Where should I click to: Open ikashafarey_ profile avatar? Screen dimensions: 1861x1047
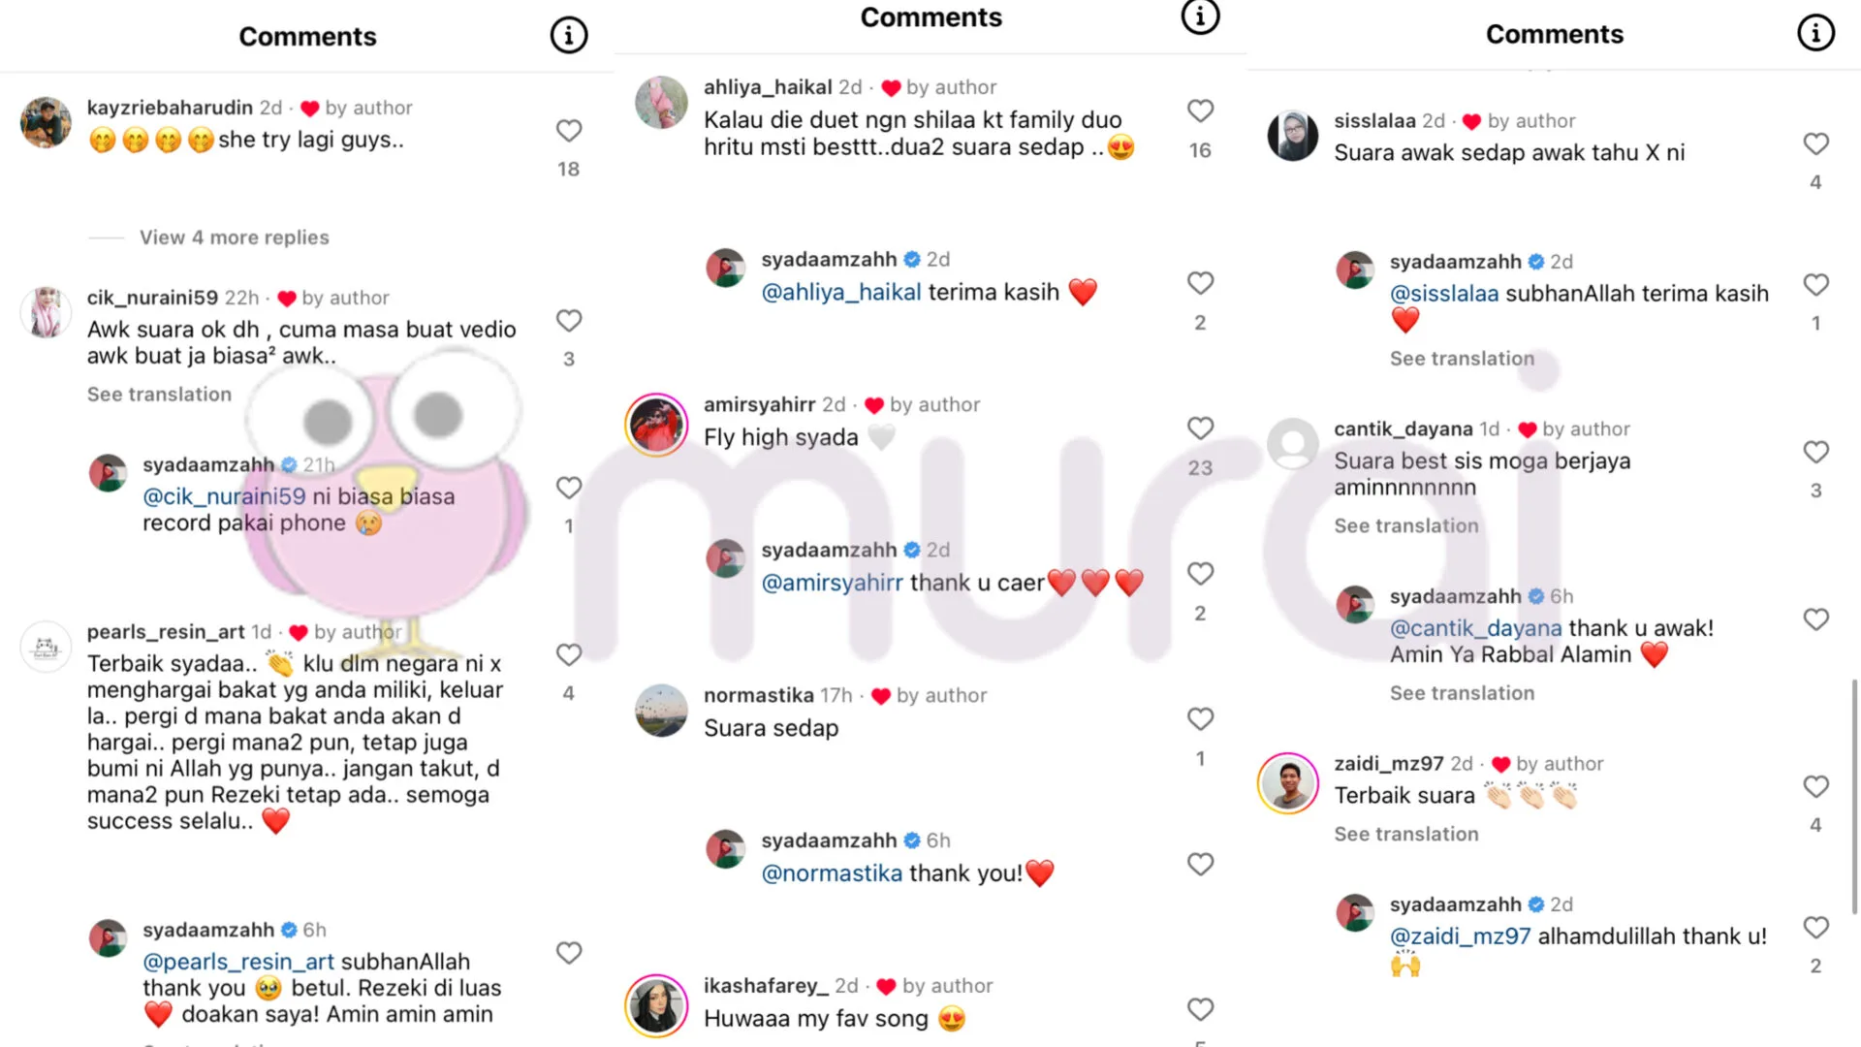point(657,1006)
